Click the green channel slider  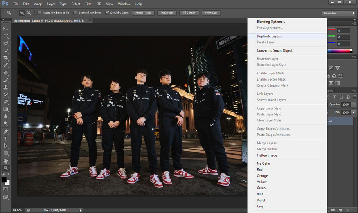(x=331, y=36)
